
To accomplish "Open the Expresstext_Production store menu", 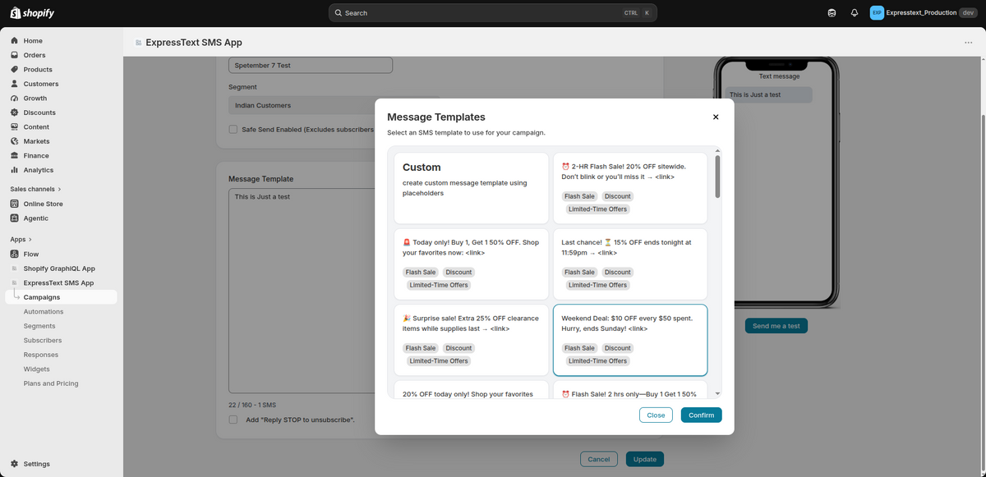I will [x=925, y=13].
